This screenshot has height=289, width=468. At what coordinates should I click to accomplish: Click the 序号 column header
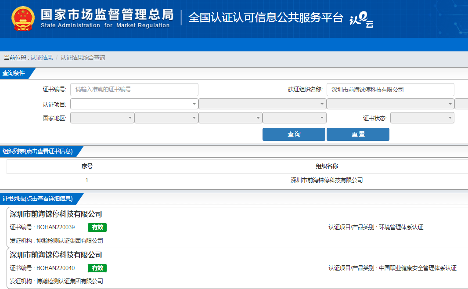click(87, 166)
